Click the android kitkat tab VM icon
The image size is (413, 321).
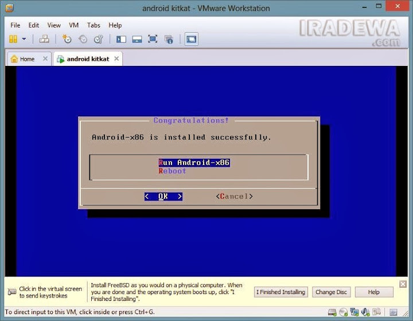[61, 59]
